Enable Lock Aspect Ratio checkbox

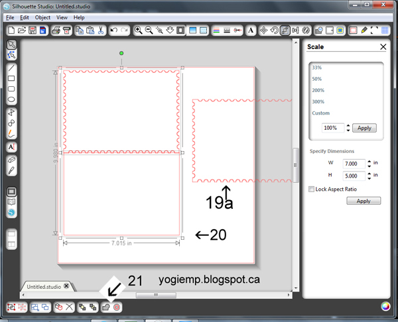[312, 189]
